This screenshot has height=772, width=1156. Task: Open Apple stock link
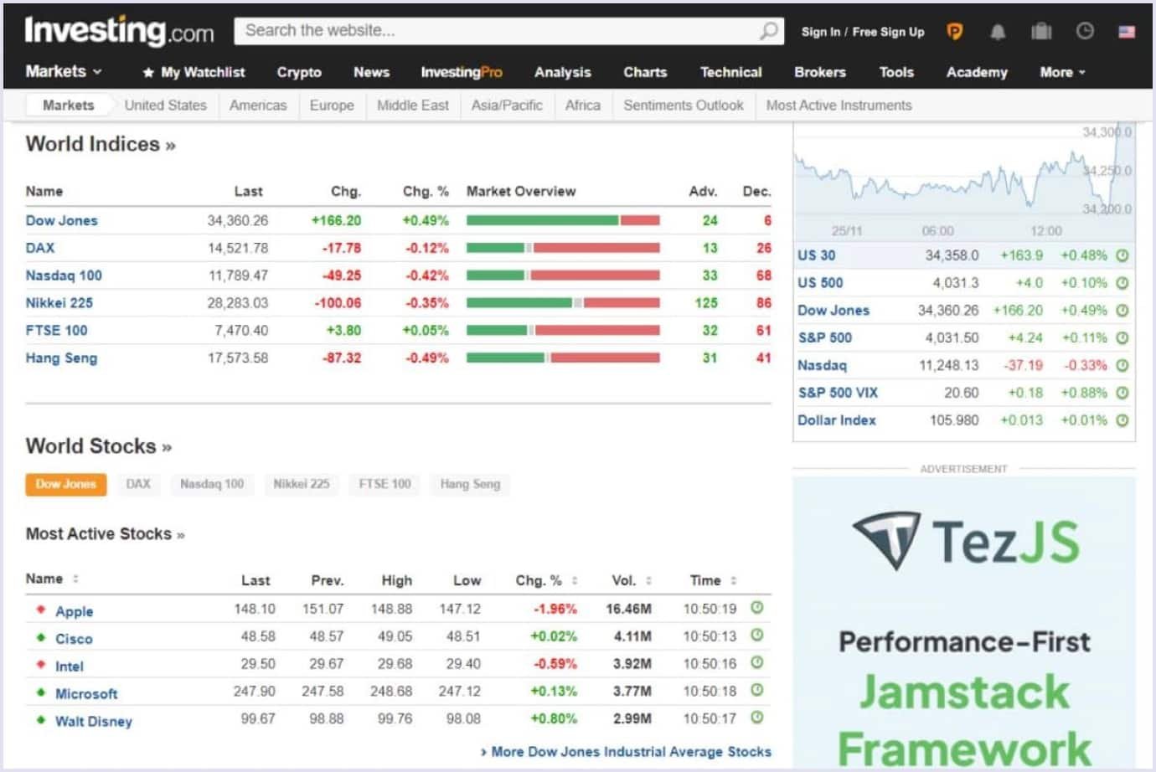[x=74, y=611]
